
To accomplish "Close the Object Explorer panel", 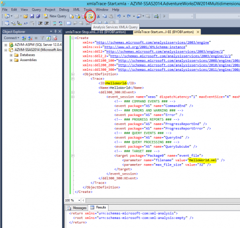I will pyautogui.click(x=60, y=31).
